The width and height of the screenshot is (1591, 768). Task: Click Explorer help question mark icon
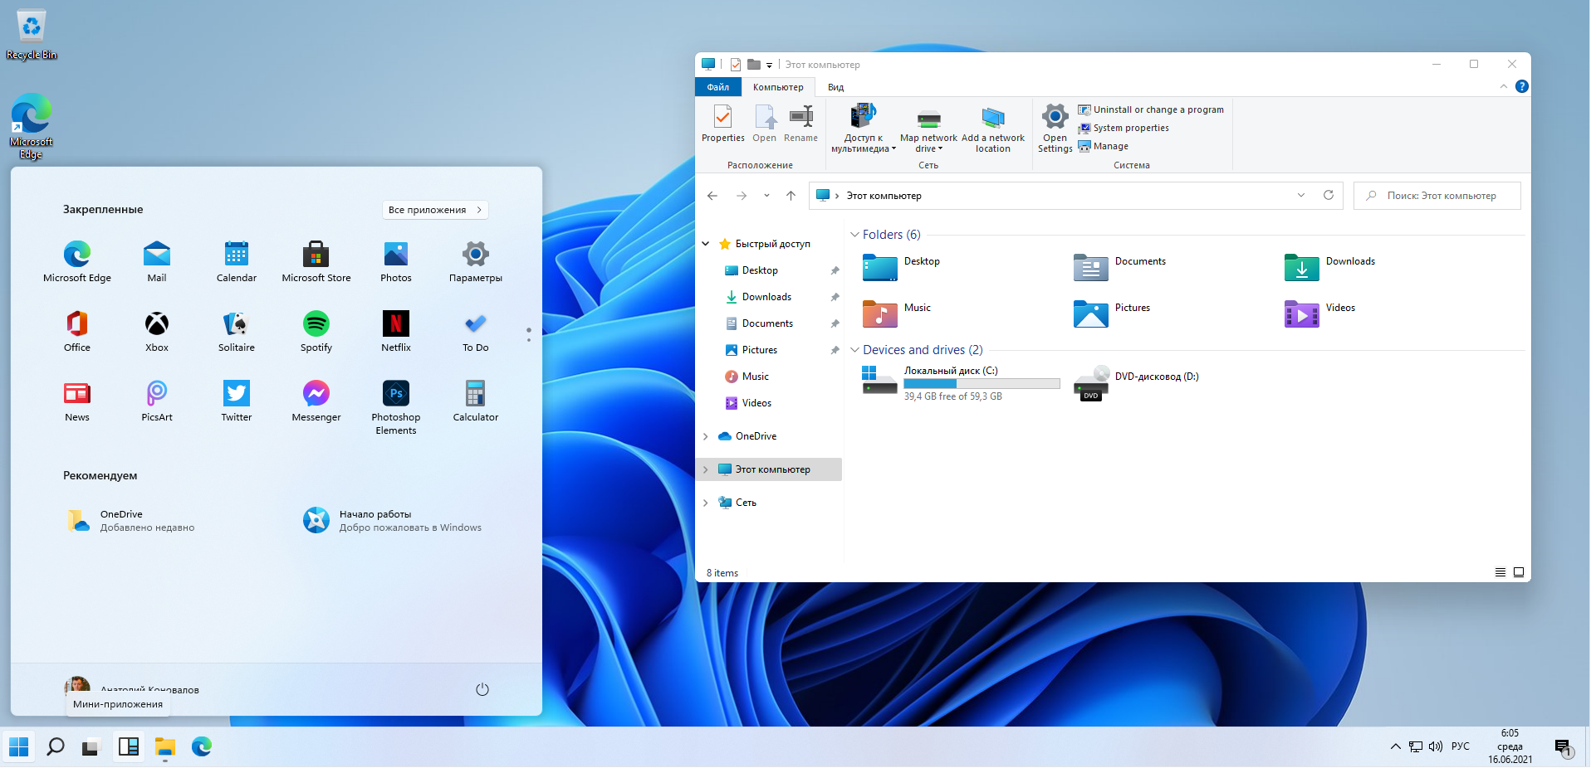click(1521, 86)
